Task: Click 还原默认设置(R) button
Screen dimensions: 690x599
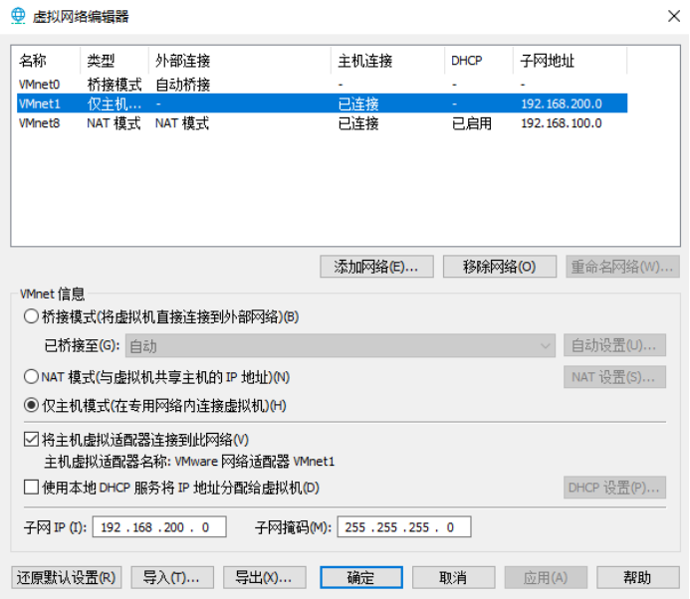Action: coord(67,577)
